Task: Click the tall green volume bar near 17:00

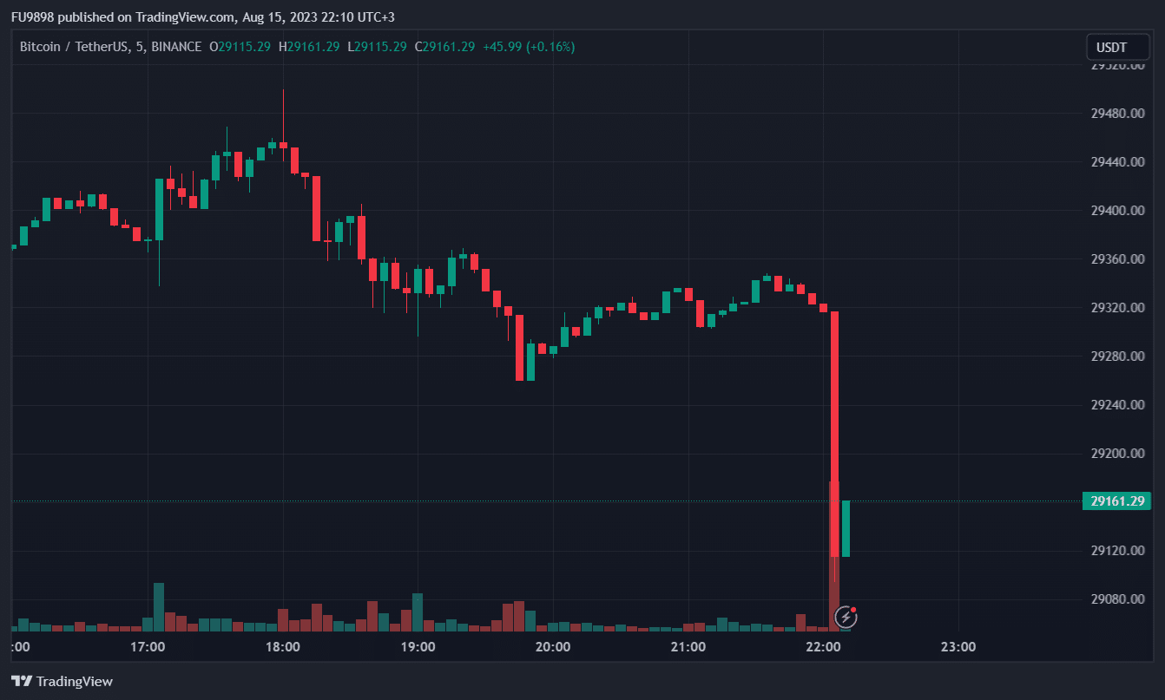Action: tap(159, 605)
